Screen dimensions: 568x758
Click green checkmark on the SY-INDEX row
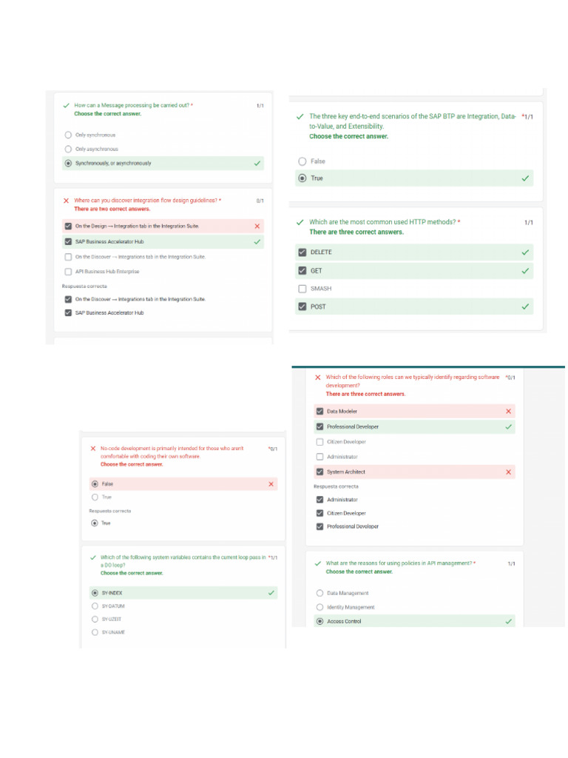click(271, 593)
